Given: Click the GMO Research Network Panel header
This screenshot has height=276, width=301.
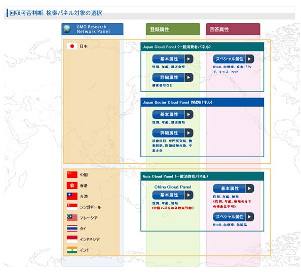Looking at the screenshot, I should (92, 29).
